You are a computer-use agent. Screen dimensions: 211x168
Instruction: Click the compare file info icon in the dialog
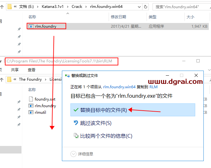coord(75,136)
